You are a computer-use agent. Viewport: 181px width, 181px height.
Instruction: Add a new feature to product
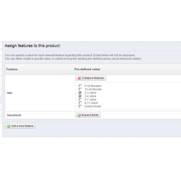(20, 126)
